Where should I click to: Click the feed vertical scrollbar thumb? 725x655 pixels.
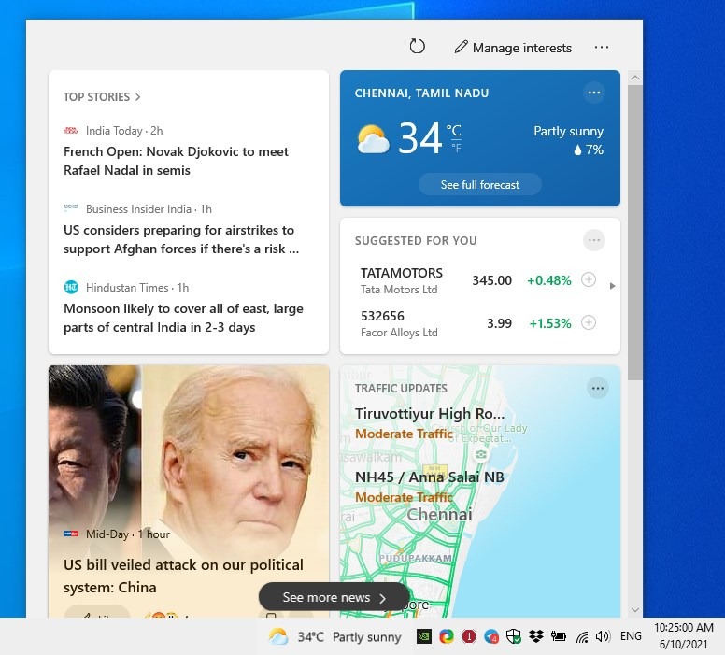tap(634, 233)
